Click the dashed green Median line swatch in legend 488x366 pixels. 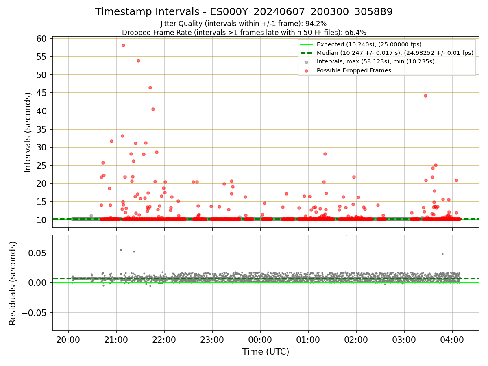[307, 53]
